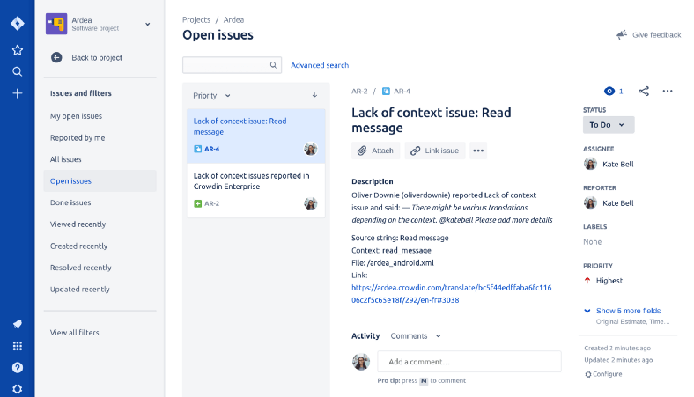Click Kate Bell reporter avatar
Image resolution: width=694 pixels, height=397 pixels.
point(590,202)
